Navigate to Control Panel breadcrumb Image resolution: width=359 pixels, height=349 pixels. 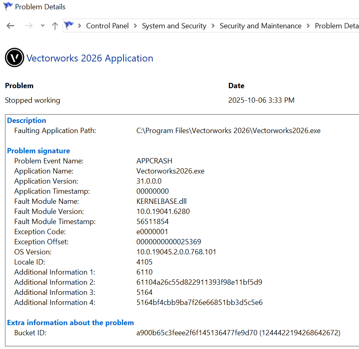coord(107,26)
